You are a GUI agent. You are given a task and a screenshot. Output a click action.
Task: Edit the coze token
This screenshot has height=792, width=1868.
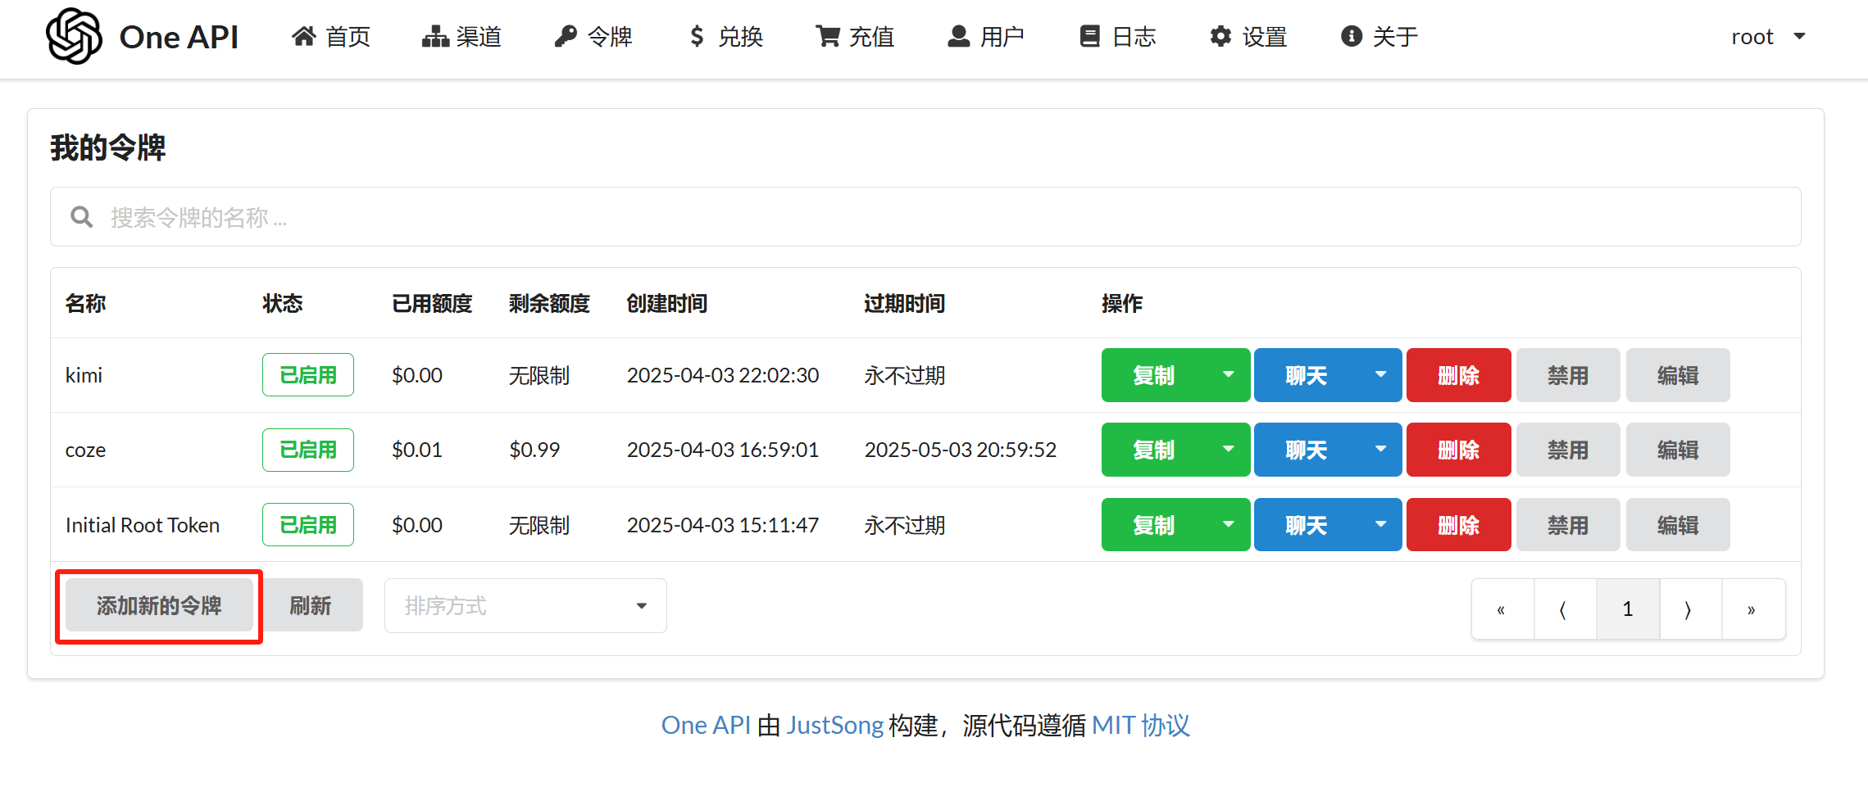(x=1678, y=450)
